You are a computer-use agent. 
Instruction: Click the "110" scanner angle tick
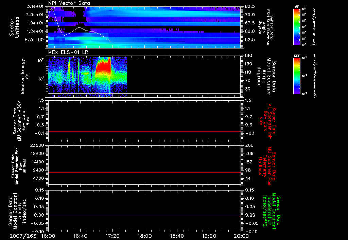[x=248, y=72]
